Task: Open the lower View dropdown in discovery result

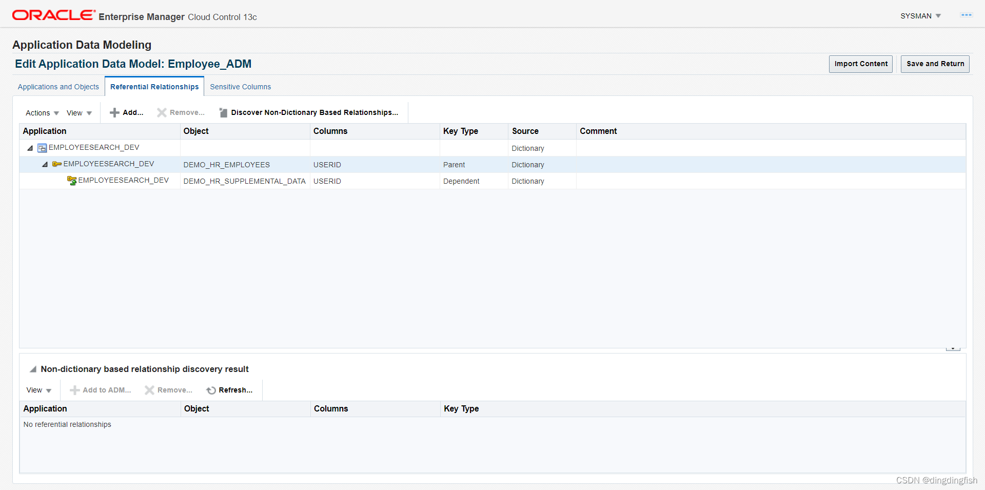Action: (39, 390)
